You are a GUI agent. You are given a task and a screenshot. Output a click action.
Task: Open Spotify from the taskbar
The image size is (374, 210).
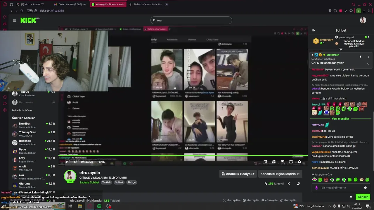point(99,206)
